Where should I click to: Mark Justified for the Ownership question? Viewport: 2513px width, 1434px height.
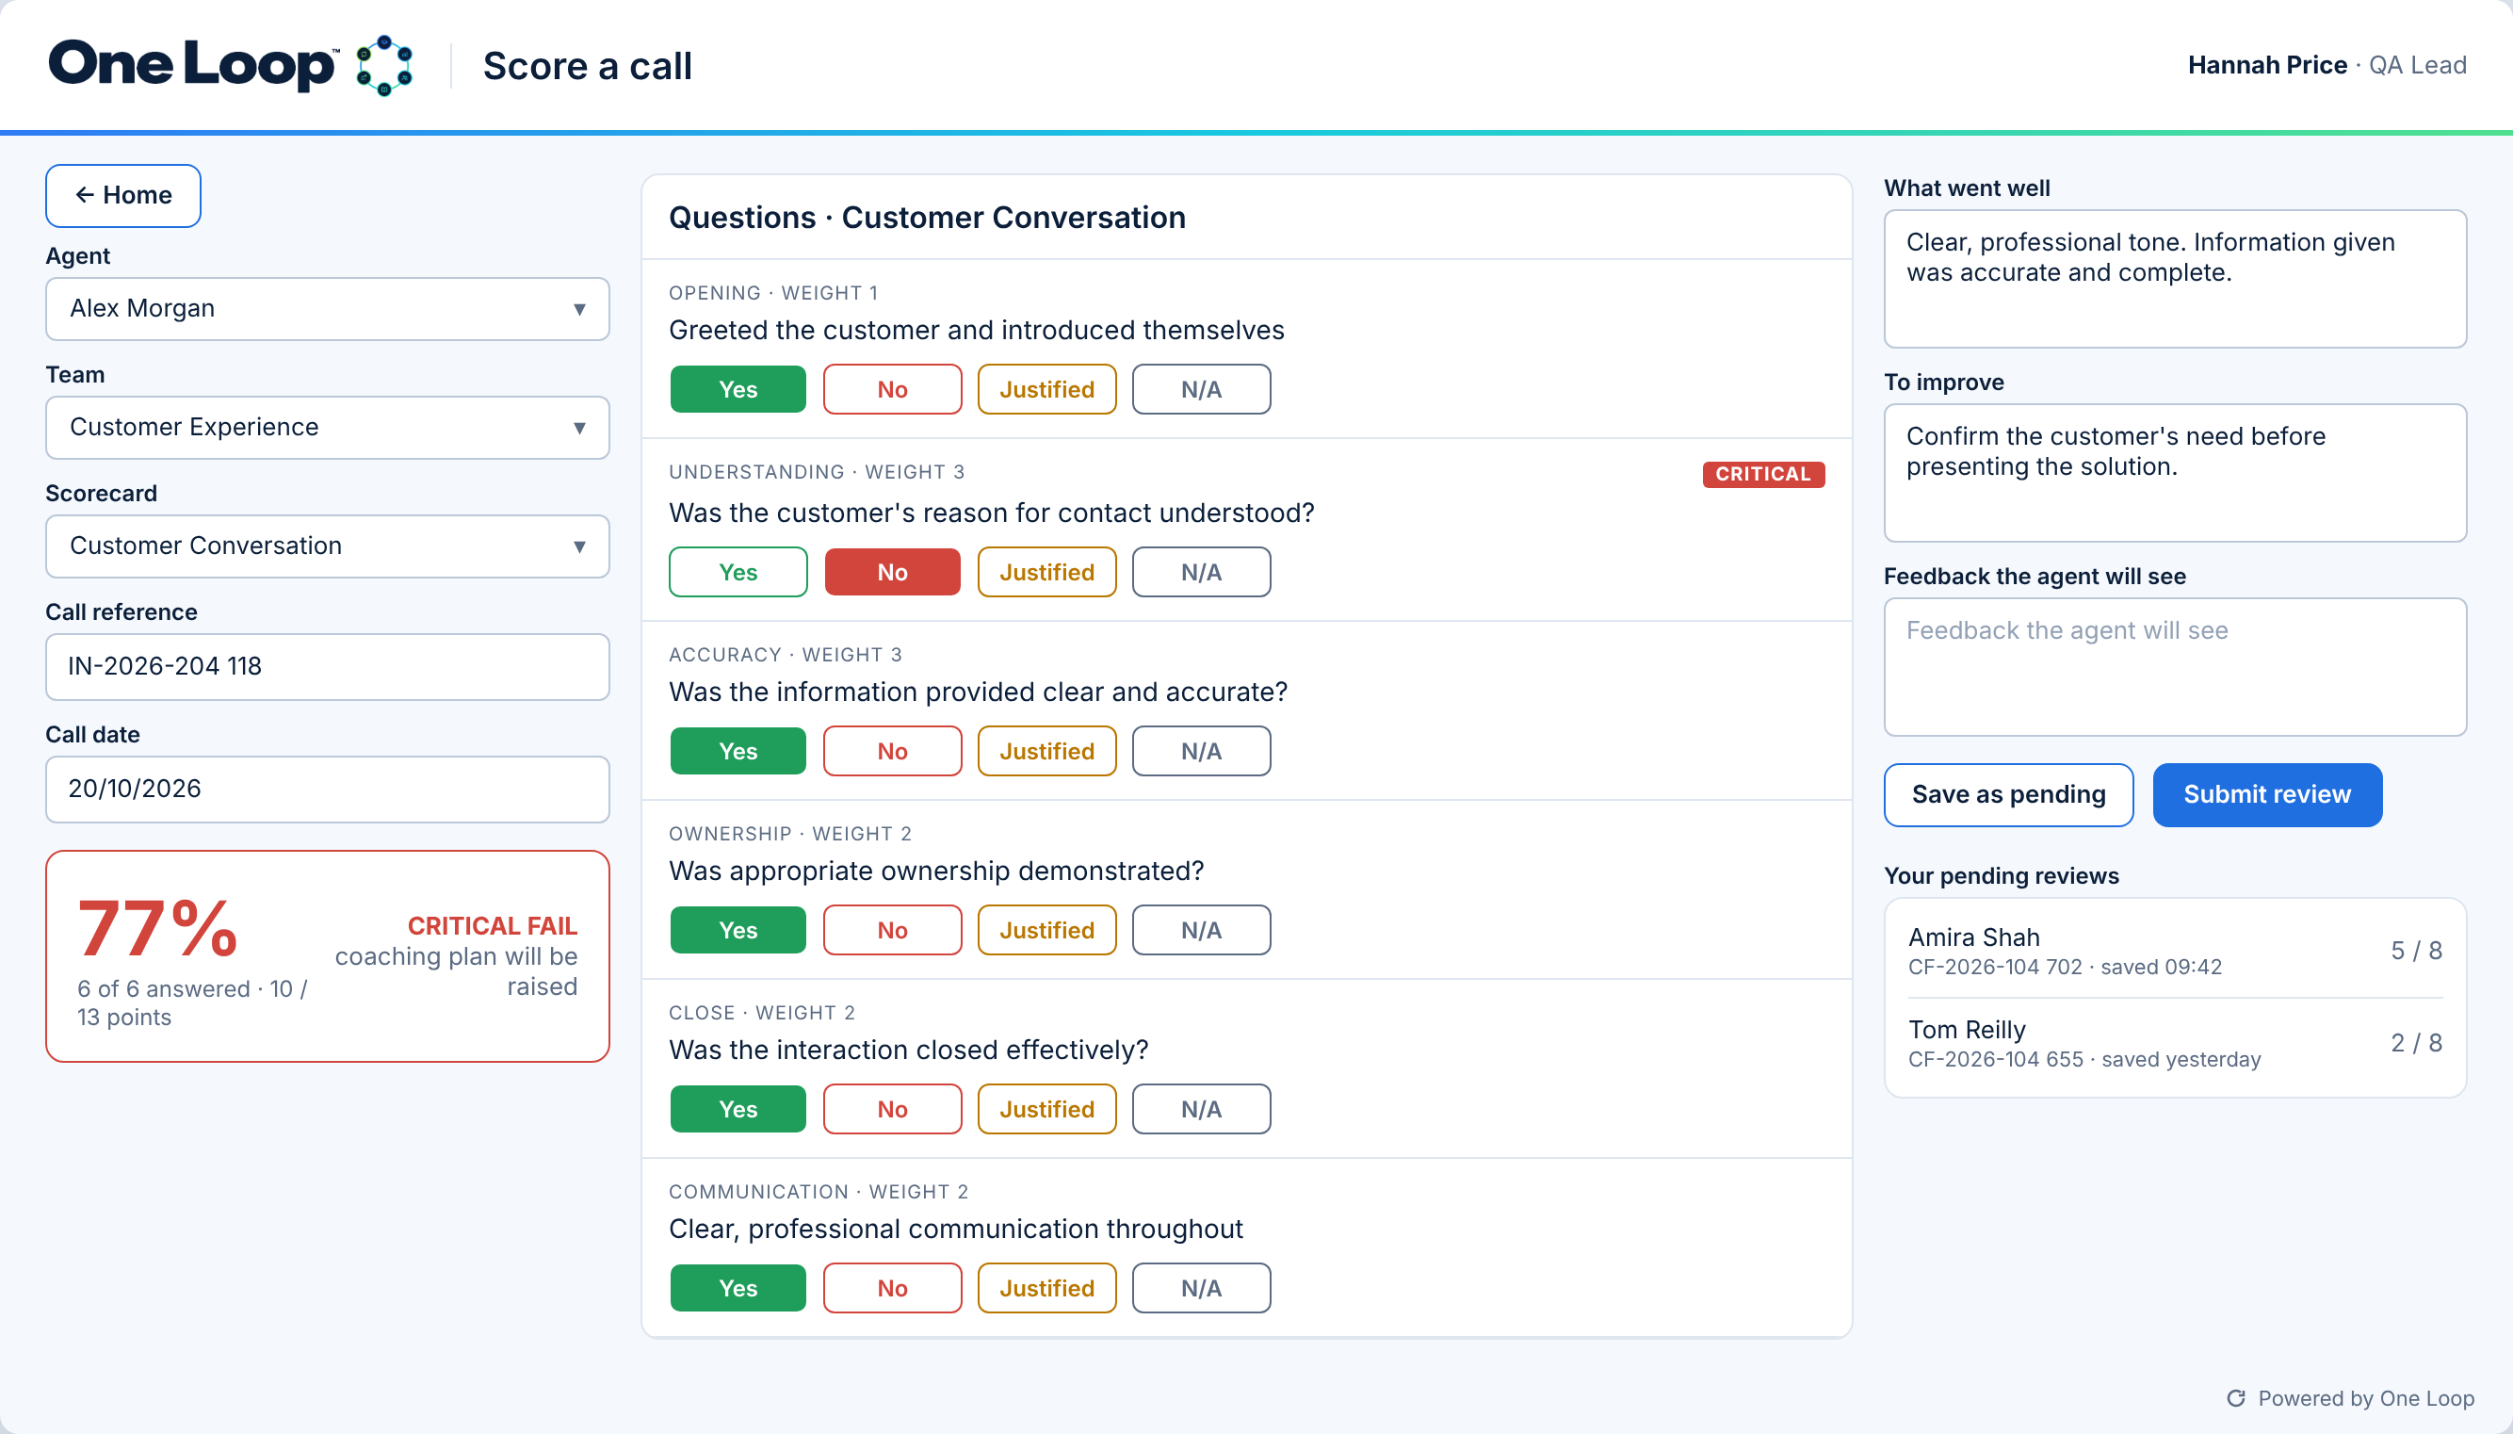[x=1047, y=931]
